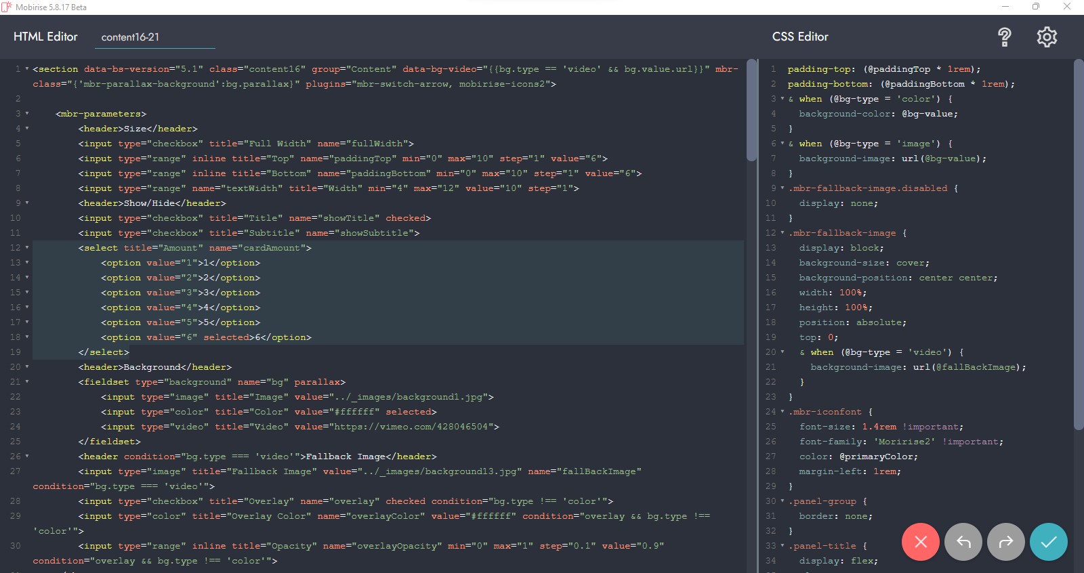
Task: Apply changes with the teal checkmark button
Action: pos(1048,542)
